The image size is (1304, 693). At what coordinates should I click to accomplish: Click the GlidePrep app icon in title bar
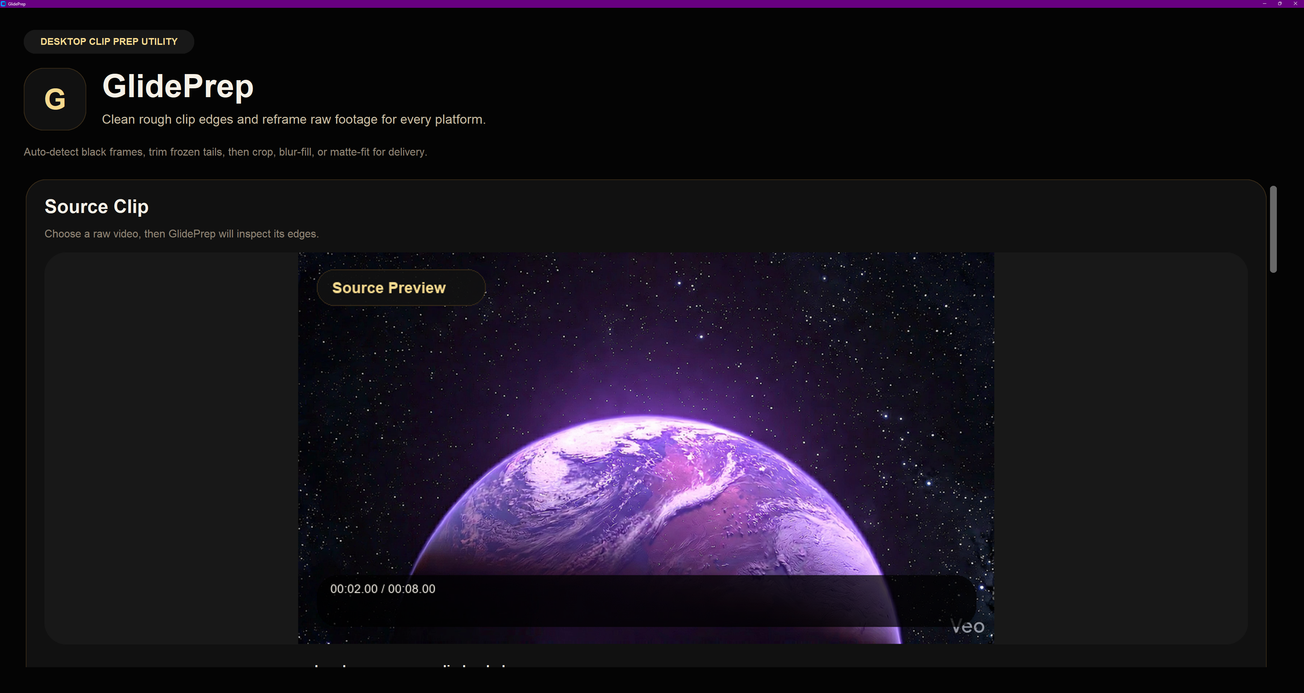[3, 3]
